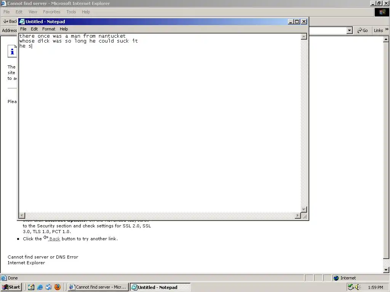Open Internet Explorer's Edit menu

click(19, 12)
